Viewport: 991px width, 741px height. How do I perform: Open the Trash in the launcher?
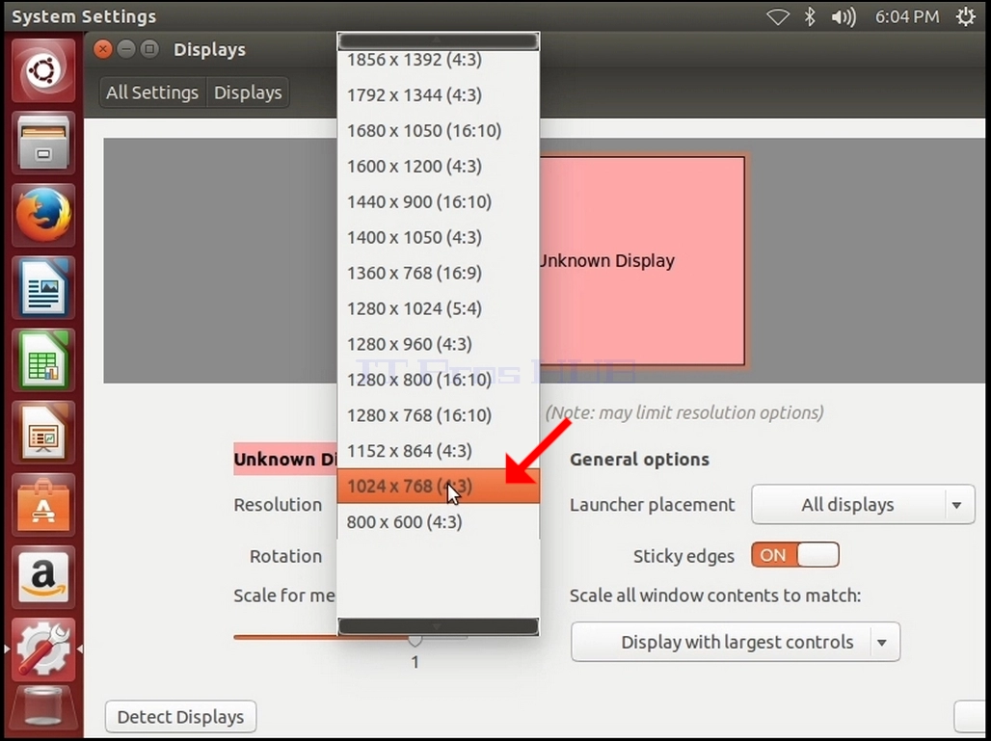tap(43, 707)
